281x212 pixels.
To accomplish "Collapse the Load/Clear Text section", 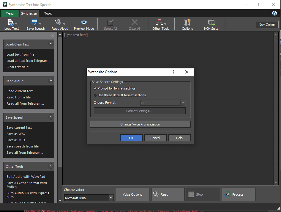I will [x=51, y=44].
